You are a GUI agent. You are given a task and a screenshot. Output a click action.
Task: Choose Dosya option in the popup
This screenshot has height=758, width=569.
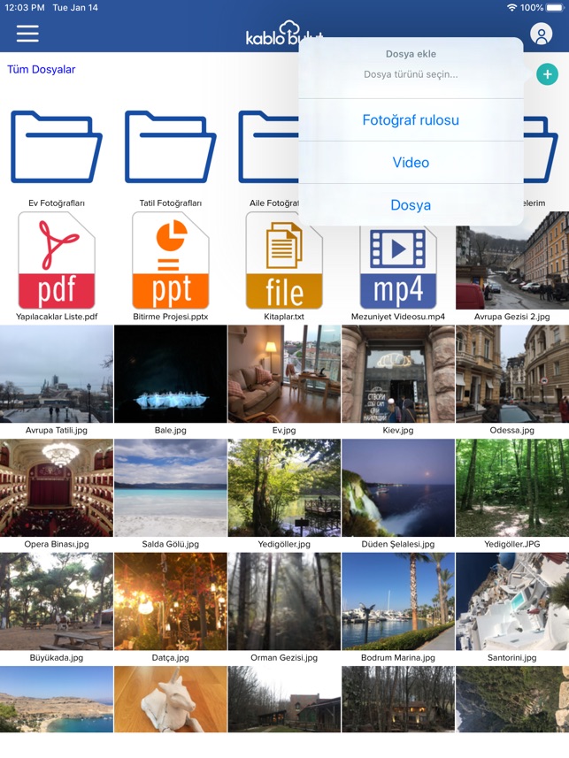(411, 205)
